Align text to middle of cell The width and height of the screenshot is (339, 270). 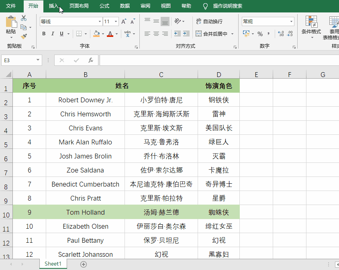[156, 21]
